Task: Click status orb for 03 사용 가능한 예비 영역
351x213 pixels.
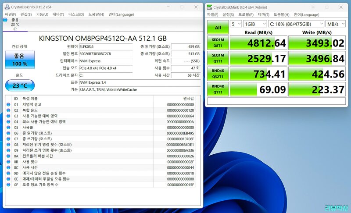Action: tap(8, 116)
